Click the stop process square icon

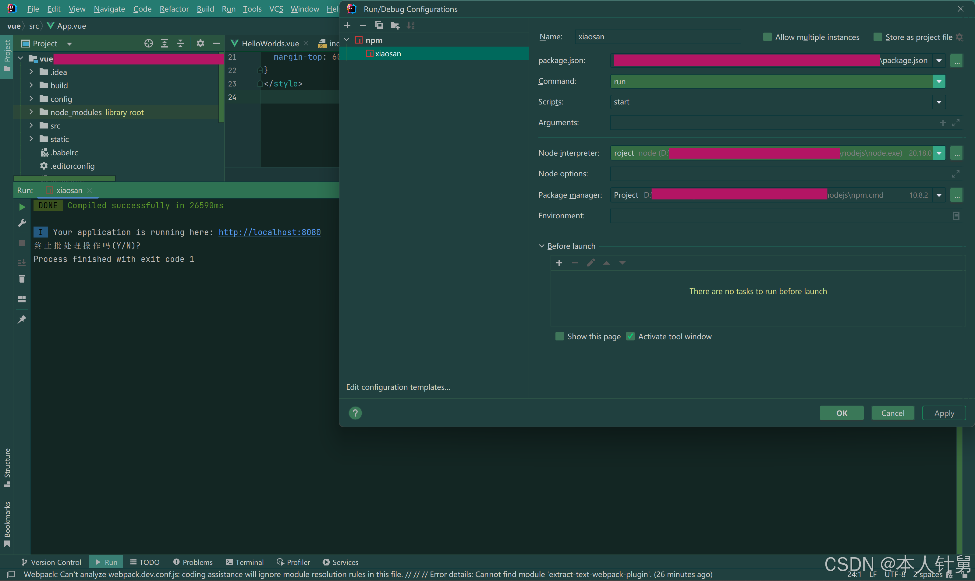click(x=22, y=243)
